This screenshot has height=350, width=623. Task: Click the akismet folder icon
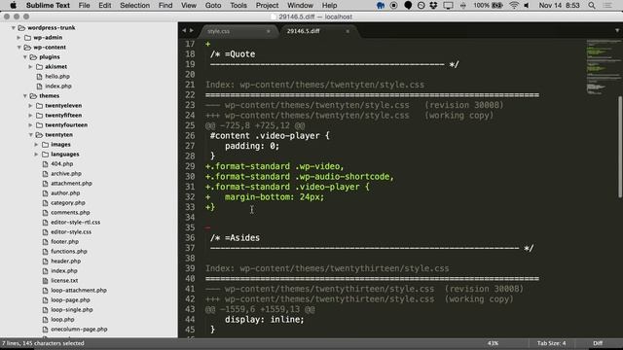click(x=39, y=67)
